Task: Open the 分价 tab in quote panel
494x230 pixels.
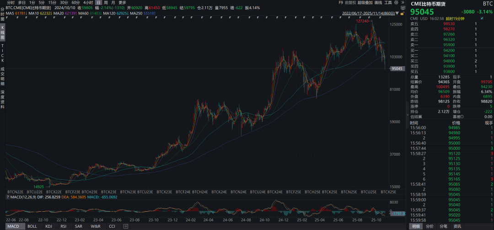Action: (x=430, y=226)
